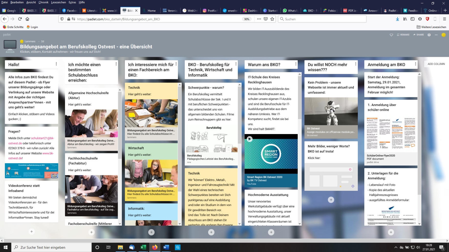Viewport: 449px width, 252px height.
Task: Open the Firefox hamburger menu
Action: click(x=444, y=19)
